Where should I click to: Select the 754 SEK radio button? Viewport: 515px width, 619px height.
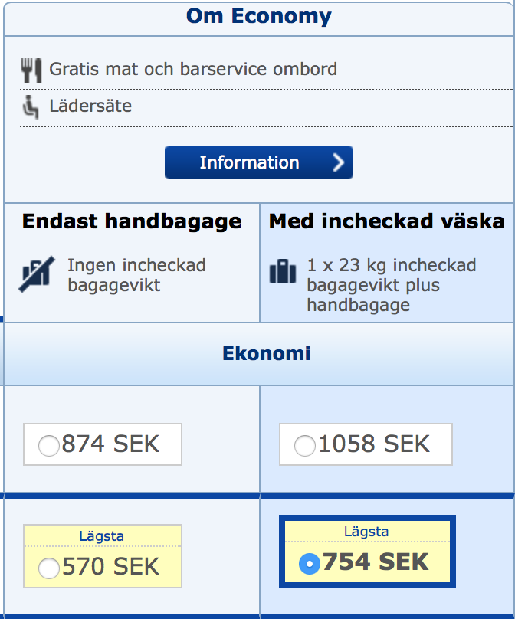(x=309, y=564)
